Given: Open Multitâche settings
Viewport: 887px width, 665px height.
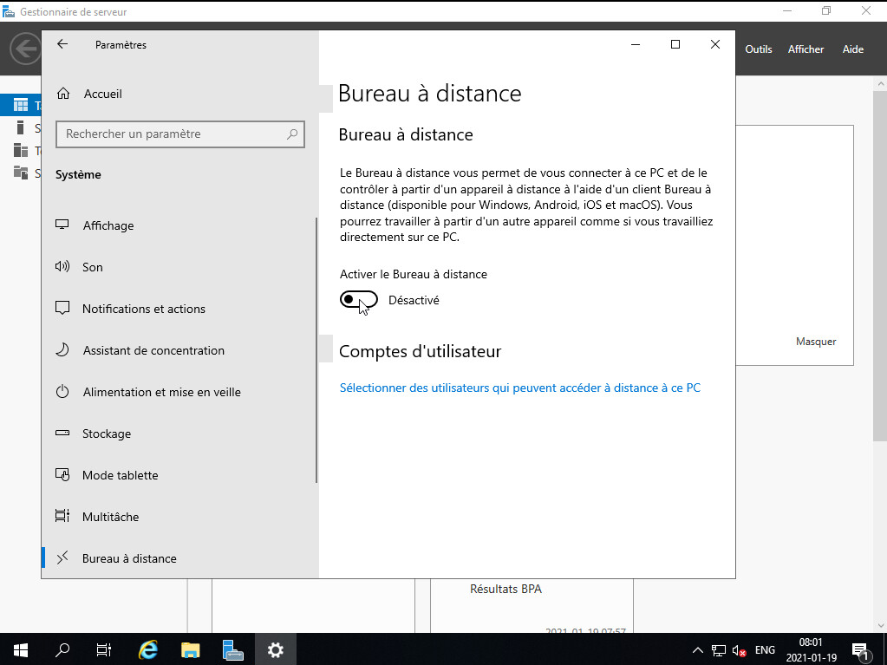Looking at the screenshot, I should pos(110,517).
